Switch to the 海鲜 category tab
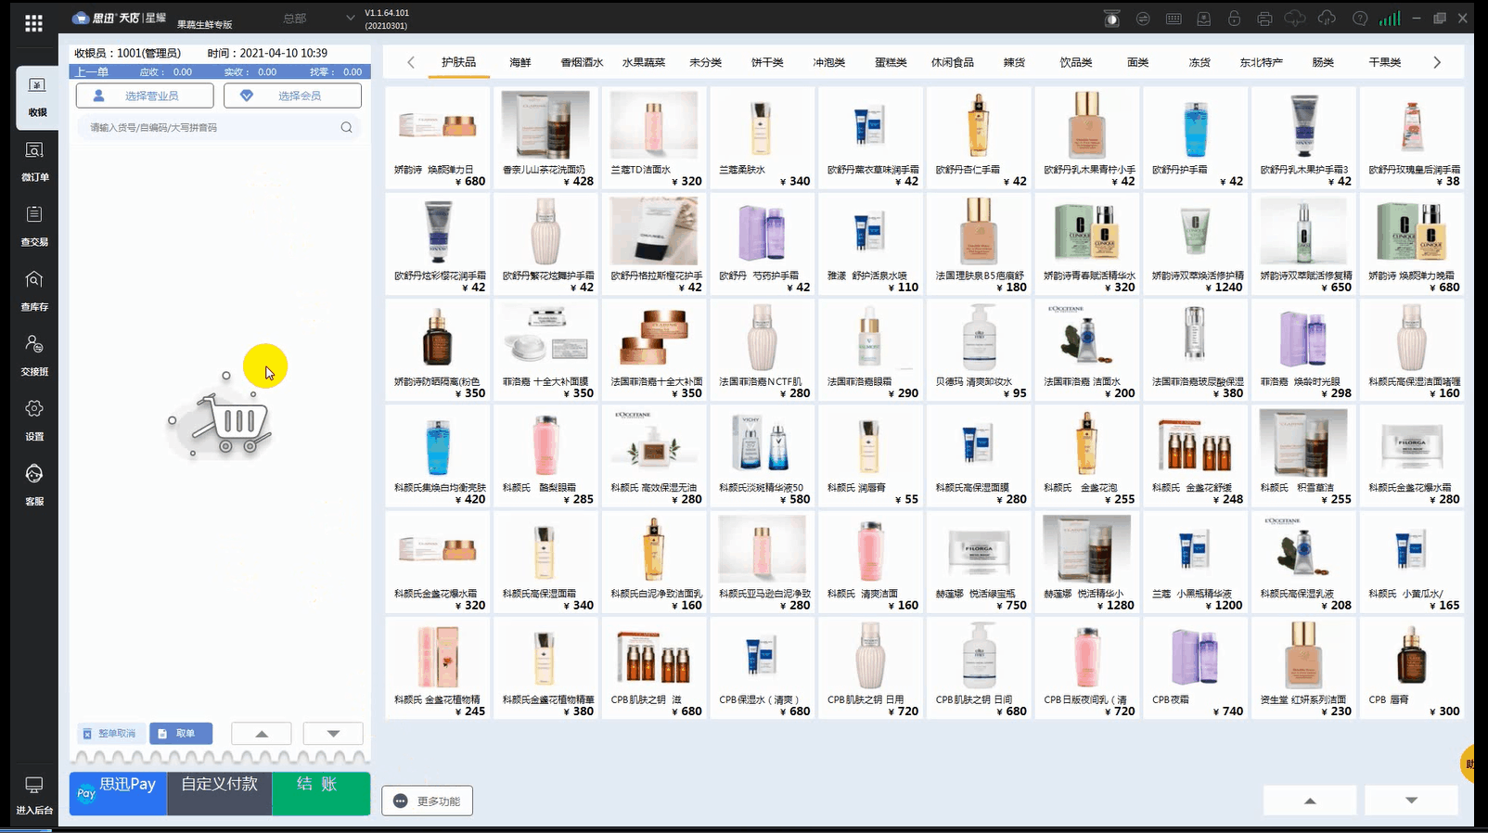The image size is (1488, 833). (520, 62)
